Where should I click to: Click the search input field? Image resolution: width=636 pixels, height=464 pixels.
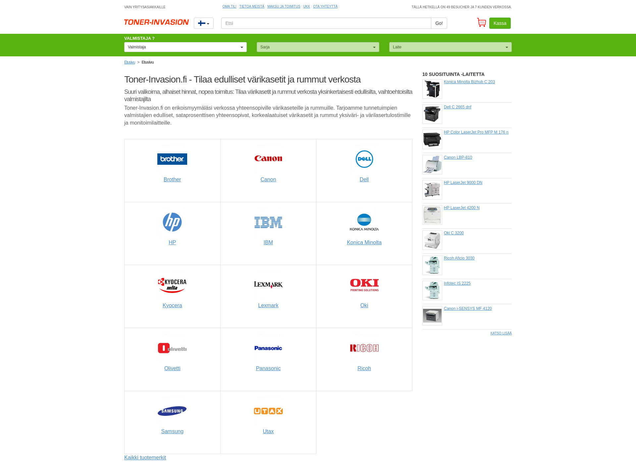tap(326, 23)
